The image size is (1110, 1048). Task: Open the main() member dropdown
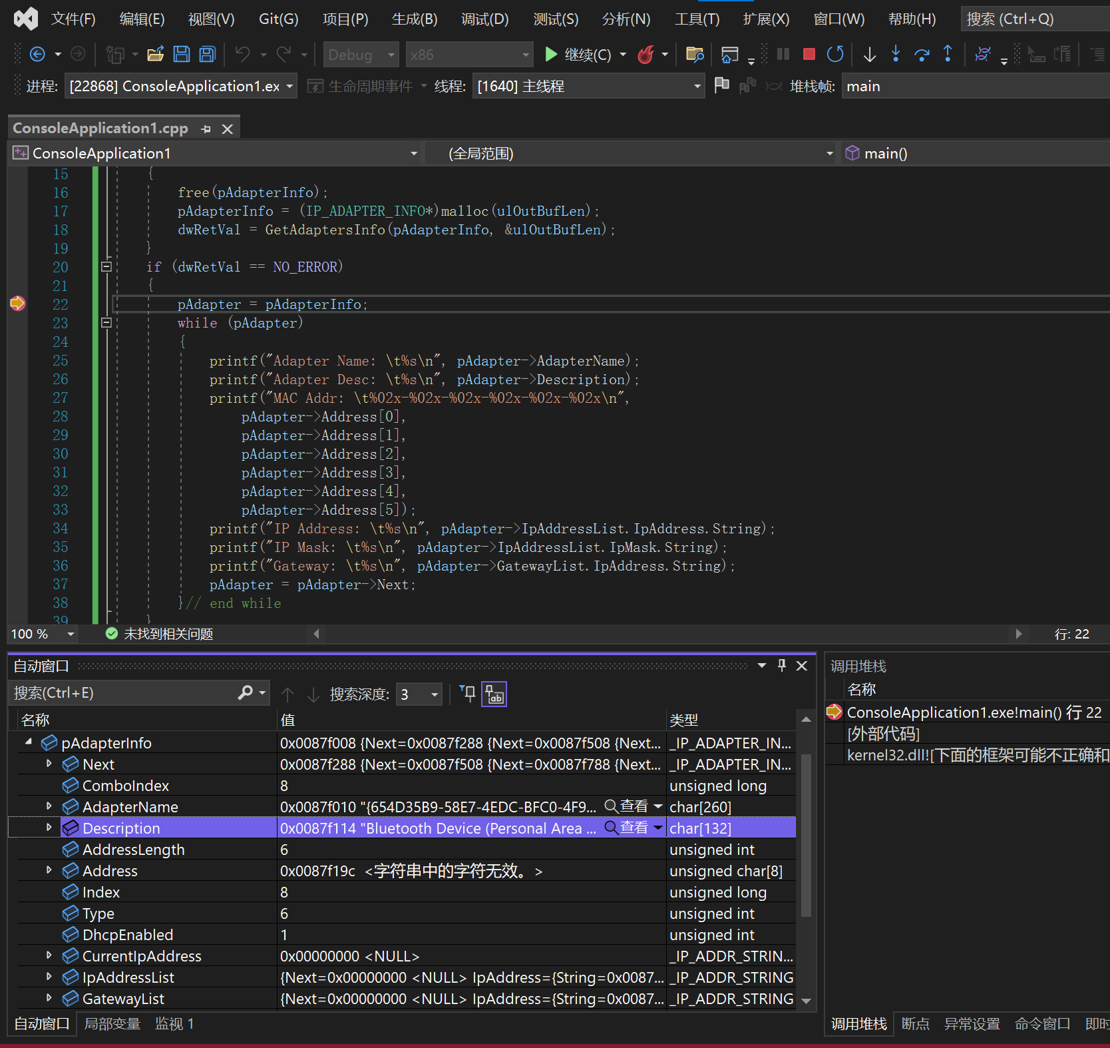975,154
